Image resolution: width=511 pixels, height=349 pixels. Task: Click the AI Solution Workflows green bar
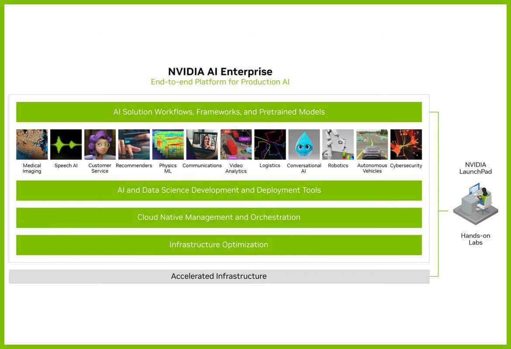click(219, 112)
